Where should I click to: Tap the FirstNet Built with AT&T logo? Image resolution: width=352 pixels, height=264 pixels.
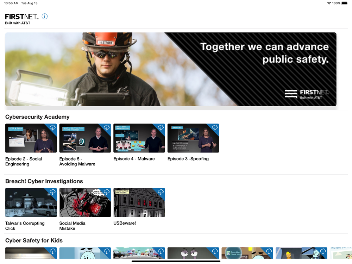coord(21,19)
